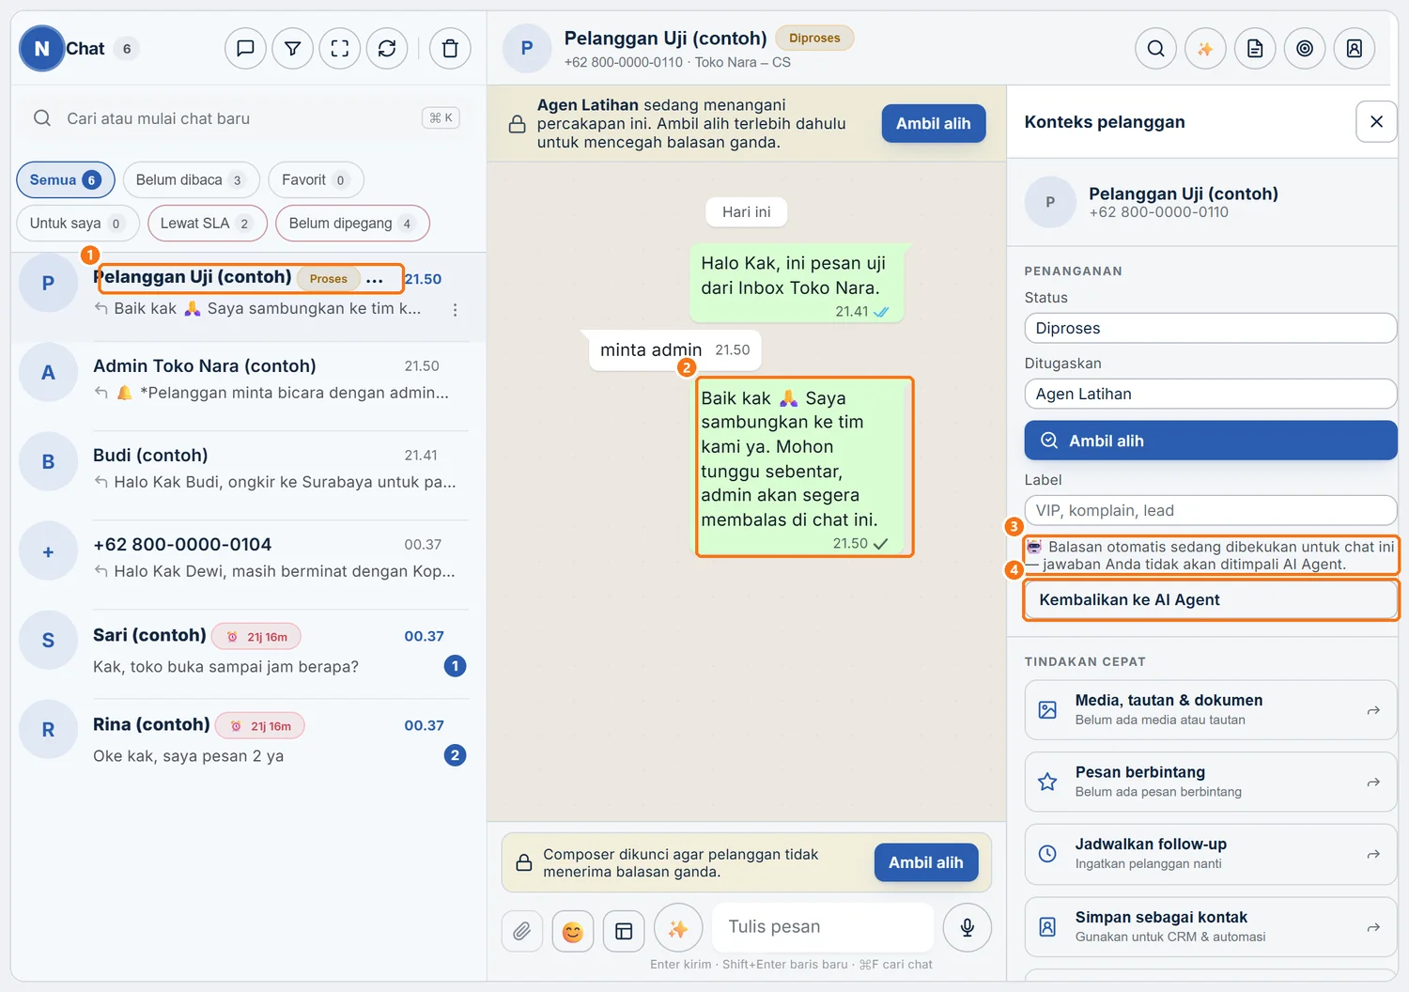
Task: Click the AI sparkle icon in header
Action: click(x=1205, y=49)
